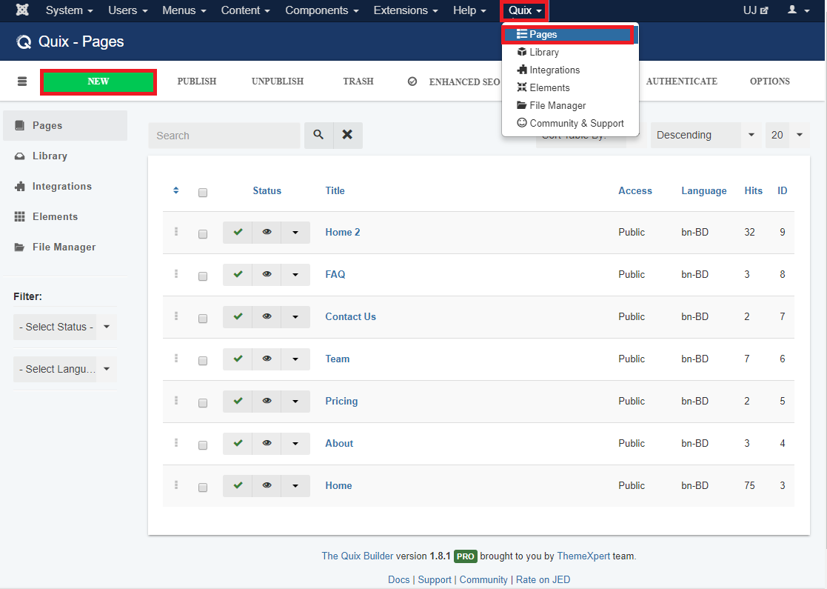This screenshot has width=827, height=589.
Task: Choose File Manager from Quix dropdown menu
Action: [x=570, y=105]
